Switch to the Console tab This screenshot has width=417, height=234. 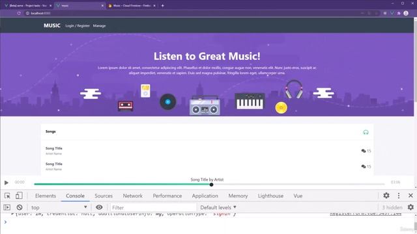click(x=75, y=196)
